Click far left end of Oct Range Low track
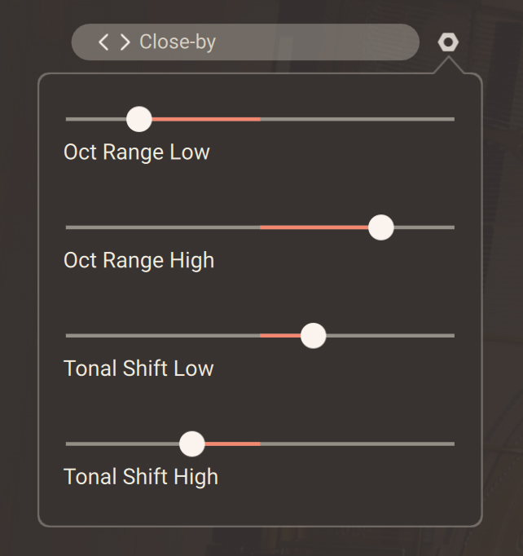 tap(68, 119)
